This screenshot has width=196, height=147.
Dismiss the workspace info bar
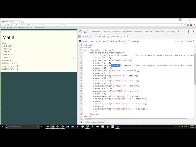[x=194, y=41]
